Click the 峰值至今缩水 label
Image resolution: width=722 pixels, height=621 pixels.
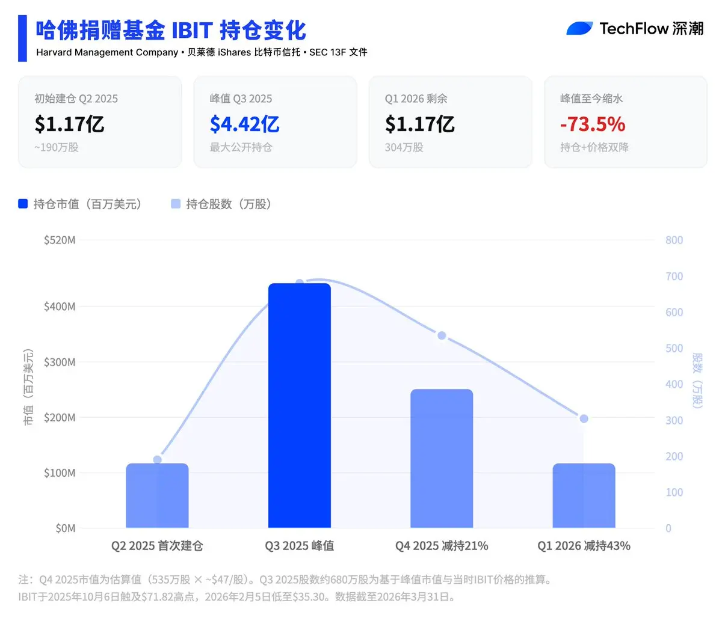click(591, 99)
